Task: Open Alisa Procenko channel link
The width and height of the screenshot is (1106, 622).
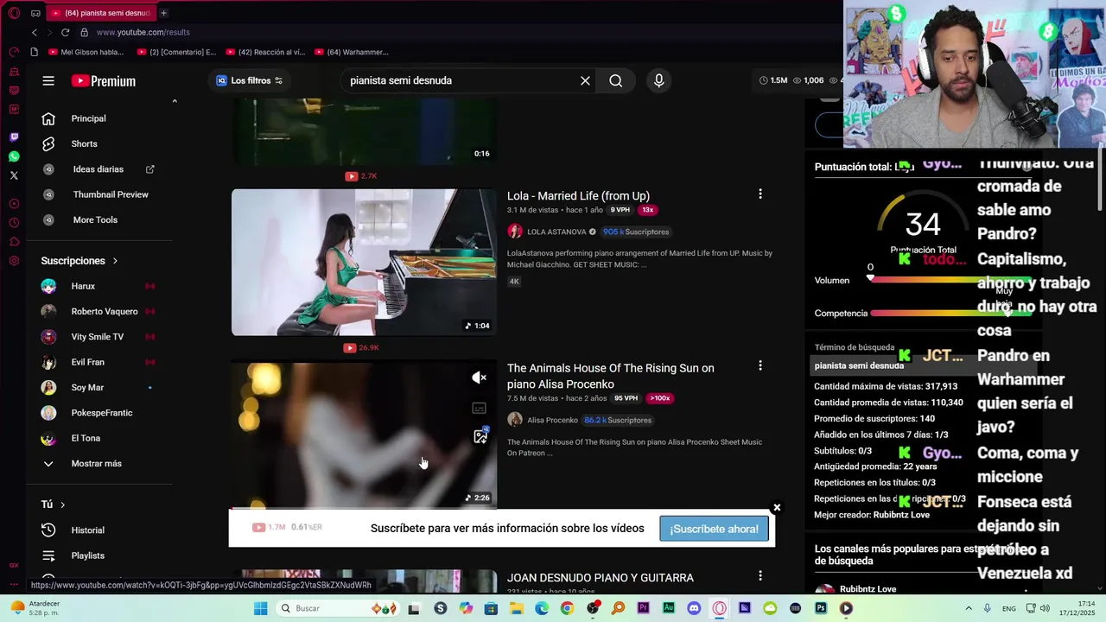Action: [x=552, y=420]
